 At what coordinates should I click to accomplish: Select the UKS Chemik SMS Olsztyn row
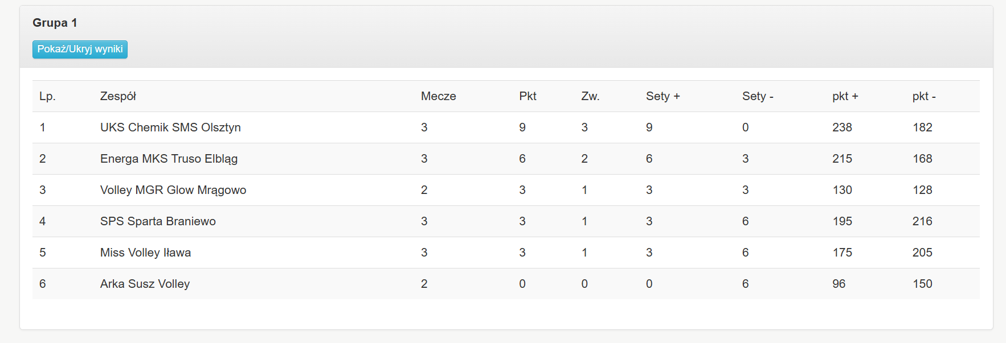(x=170, y=127)
